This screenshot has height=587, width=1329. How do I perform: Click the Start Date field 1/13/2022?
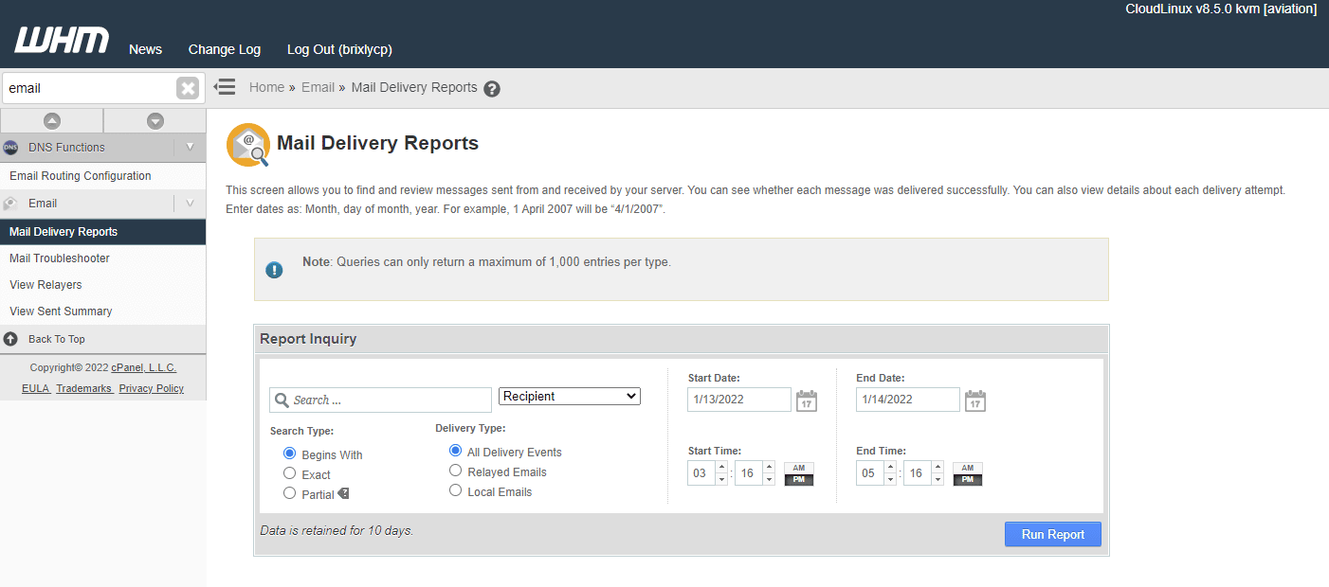(x=739, y=400)
